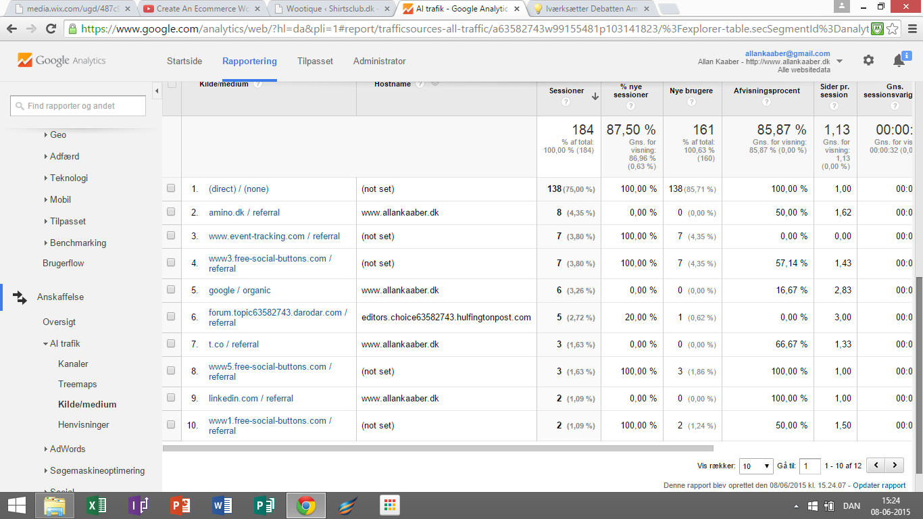The width and height of the screenshot is (923, 519).
Task: Open Word from taskbar
Action: point(222,505)
